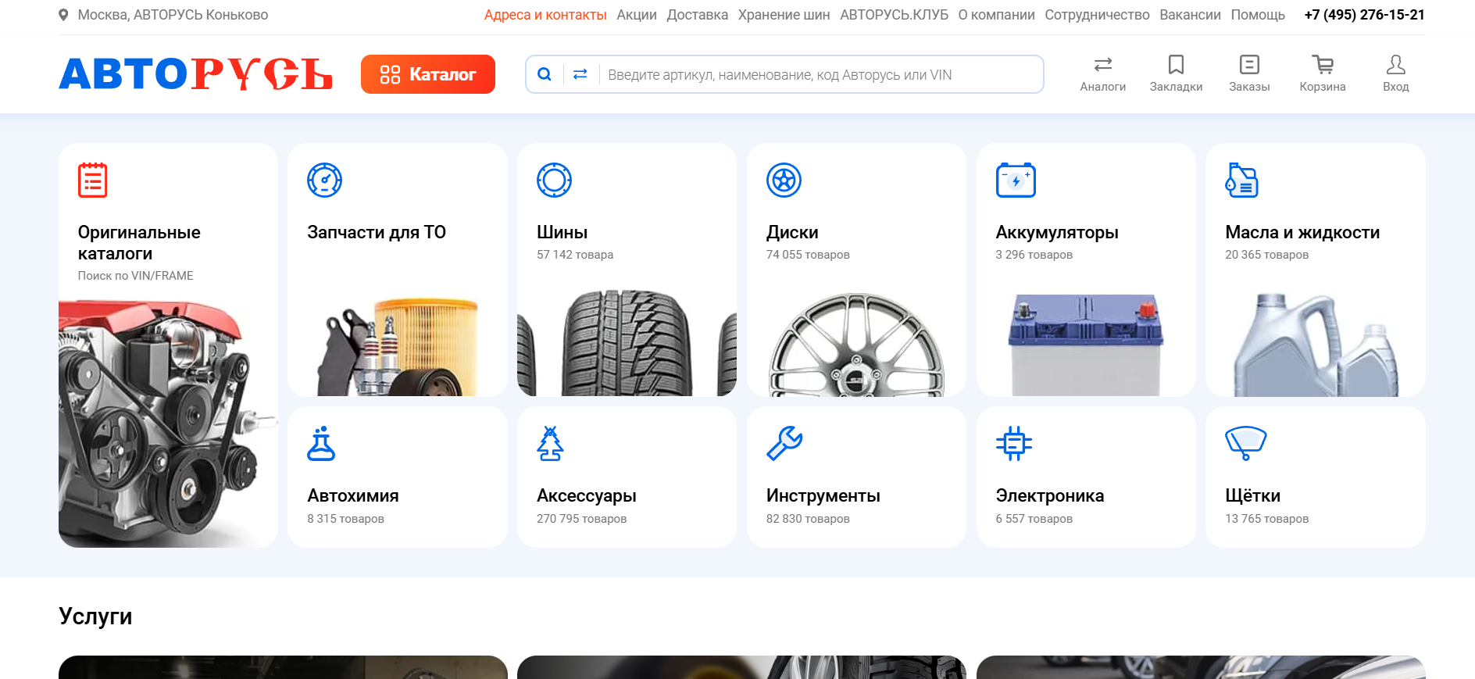The width and height of the screenshot is (1475, 679).
Task: Open the Каталог button
Action: 428,74
